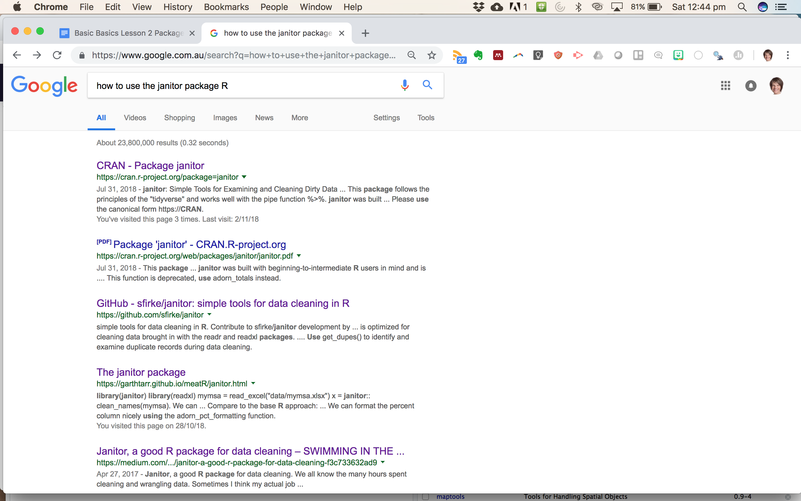Open the Package 'janitor' PDF result
The height and width of the screenshot is (501, 801).
click(x=199, y=244)
